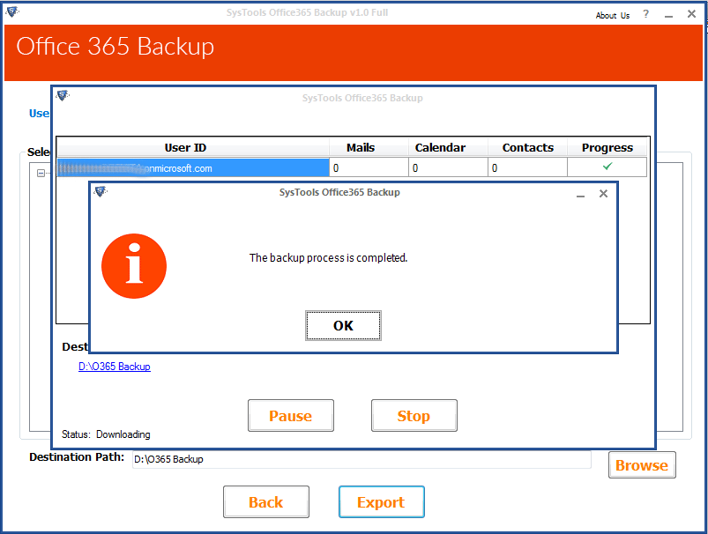Click the Progress column header
The height and width of the screenshot is (534, 708).
[x=607, y=148]
